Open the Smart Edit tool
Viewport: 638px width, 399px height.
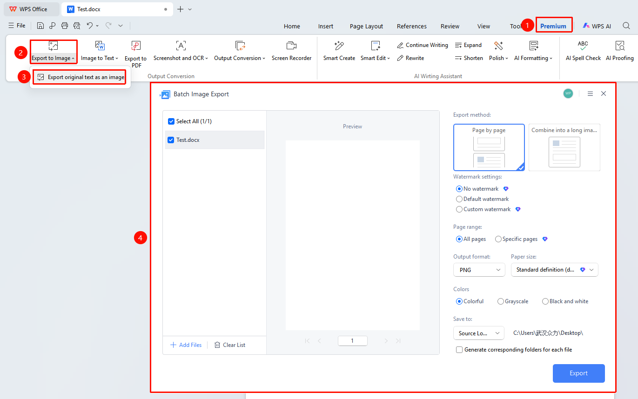376,51
